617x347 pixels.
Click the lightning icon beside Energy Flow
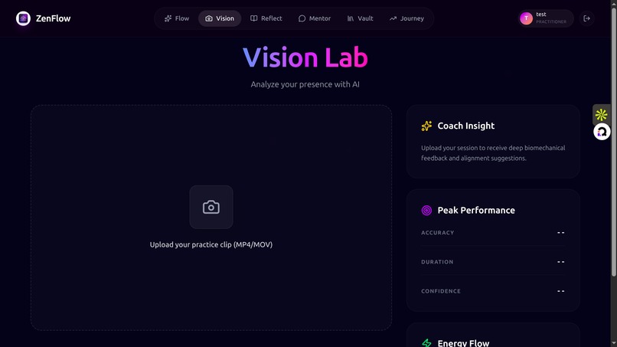(426, 343)
